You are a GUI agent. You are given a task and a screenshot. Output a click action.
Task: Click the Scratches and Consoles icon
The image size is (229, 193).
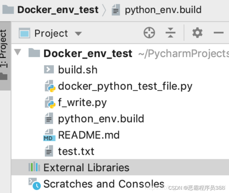(x=35, y=183)
